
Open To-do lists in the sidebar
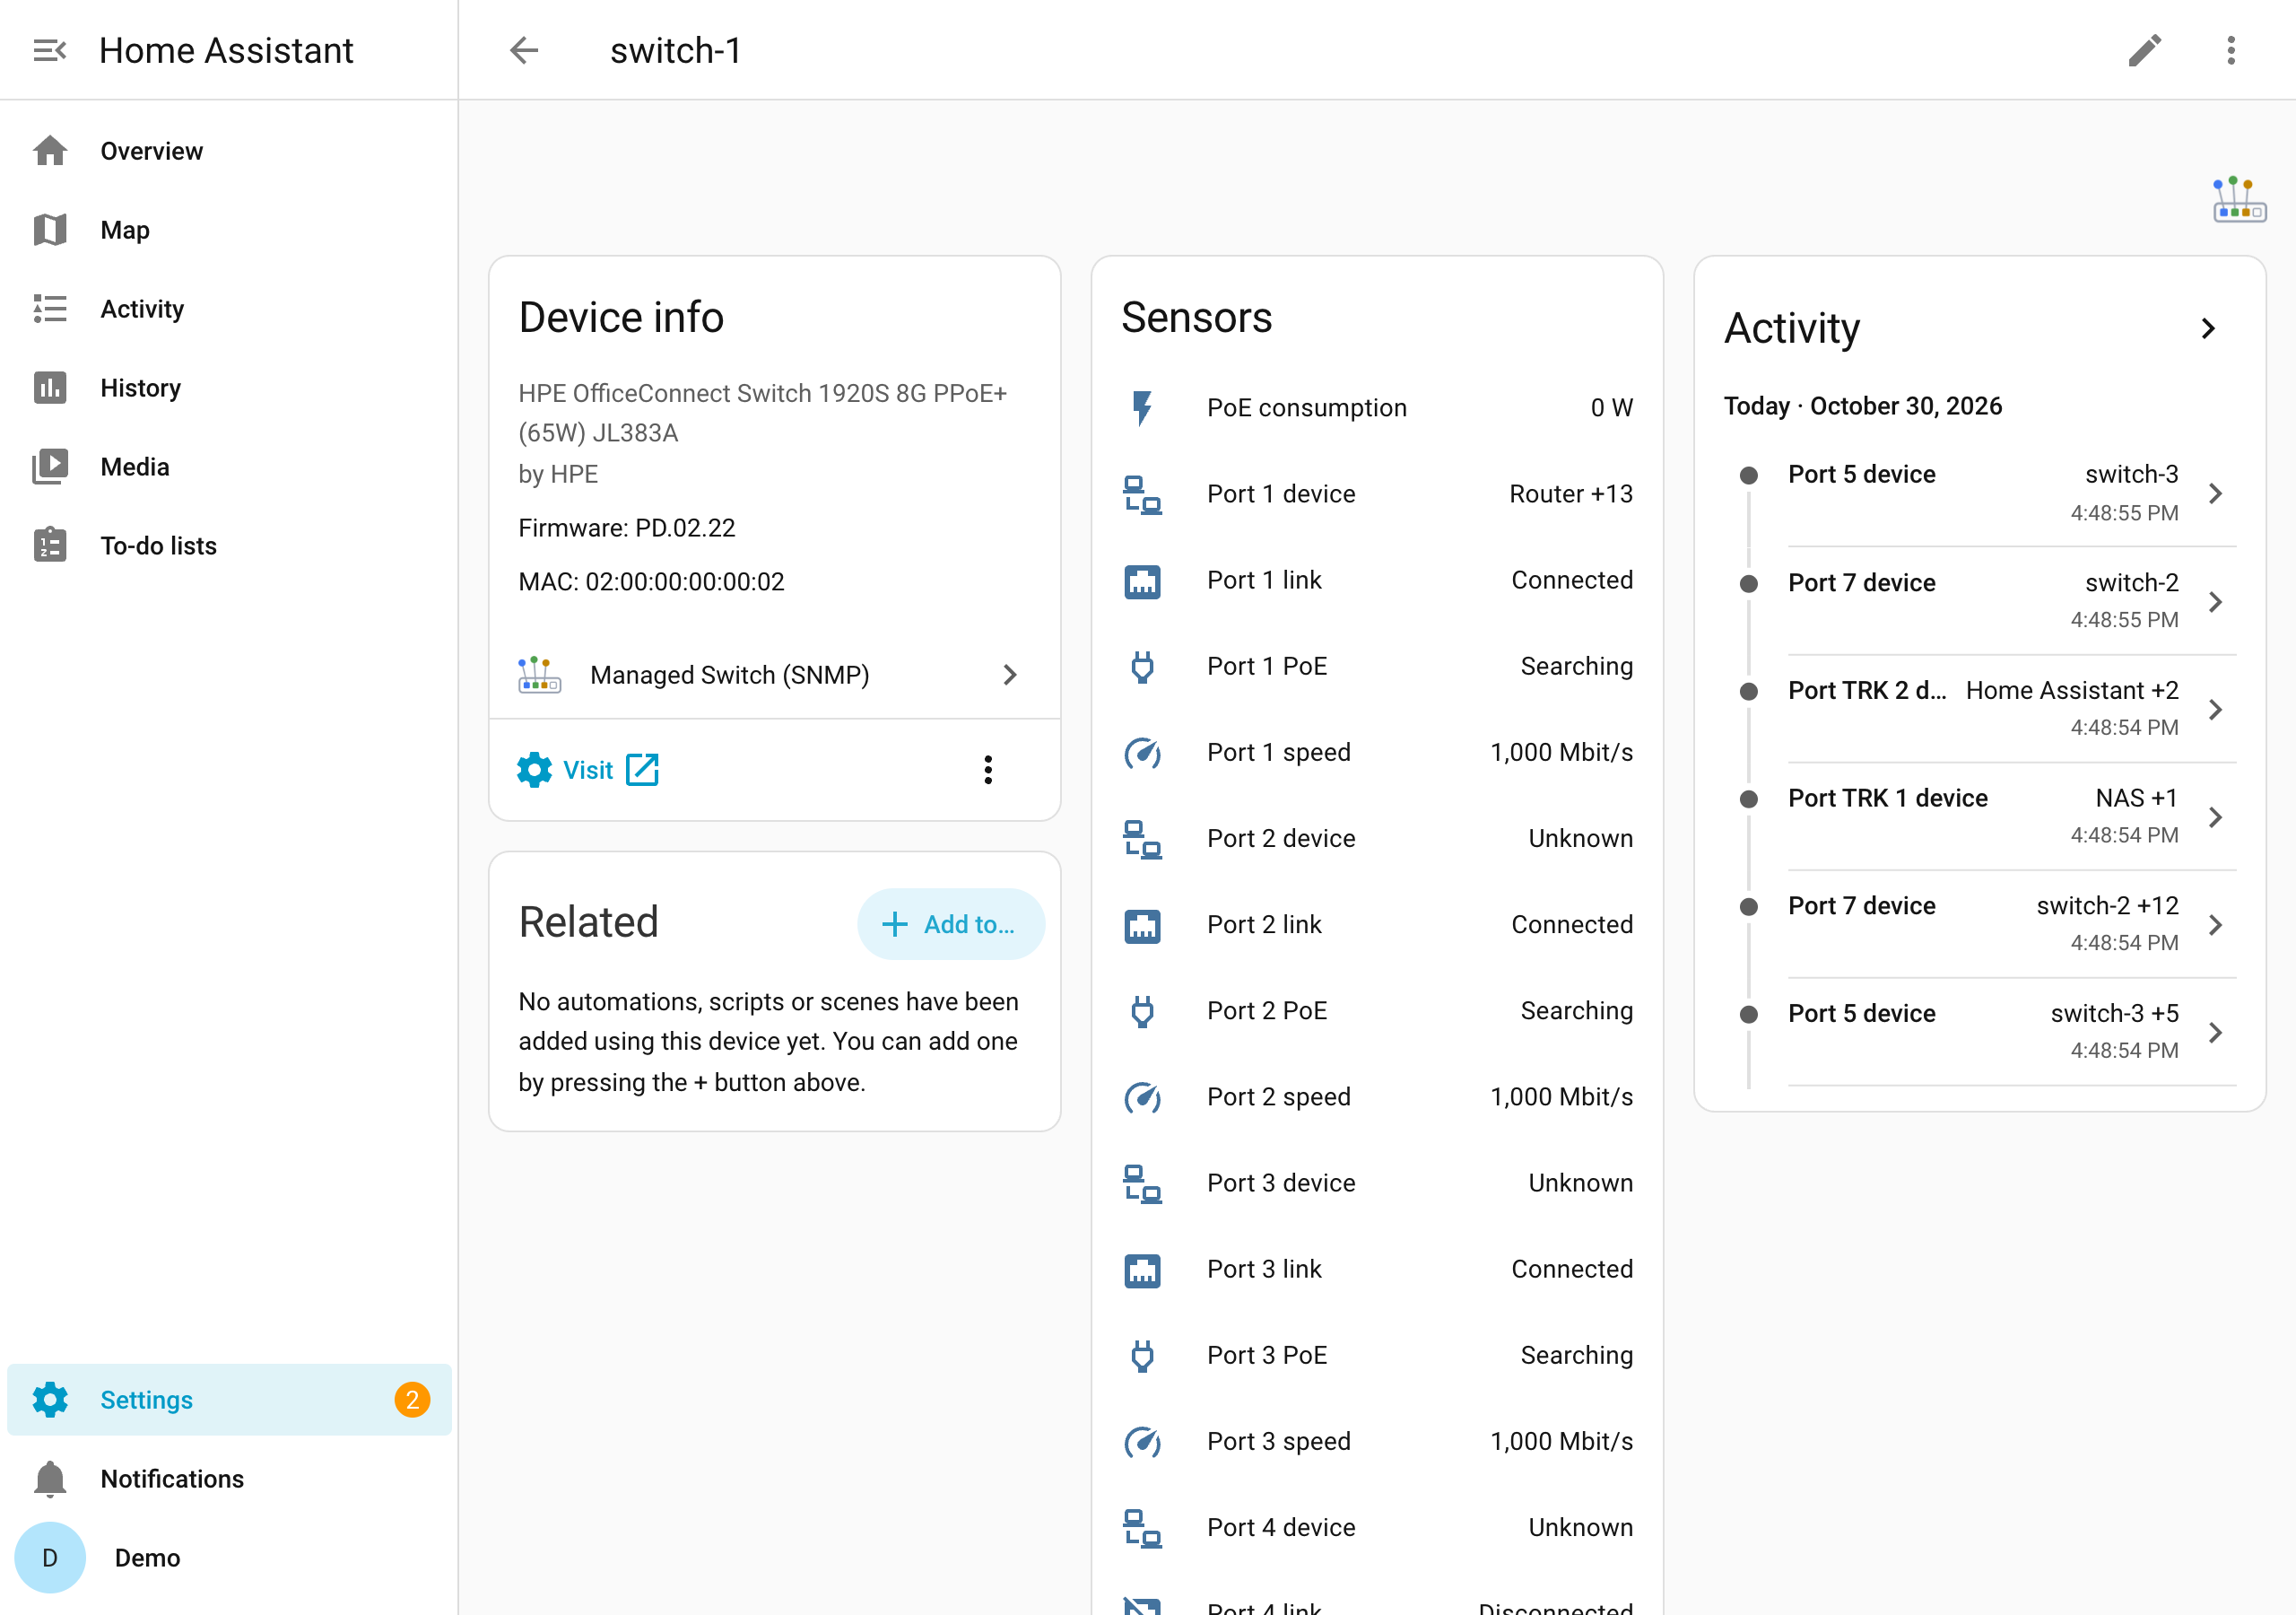click(229, 546)
